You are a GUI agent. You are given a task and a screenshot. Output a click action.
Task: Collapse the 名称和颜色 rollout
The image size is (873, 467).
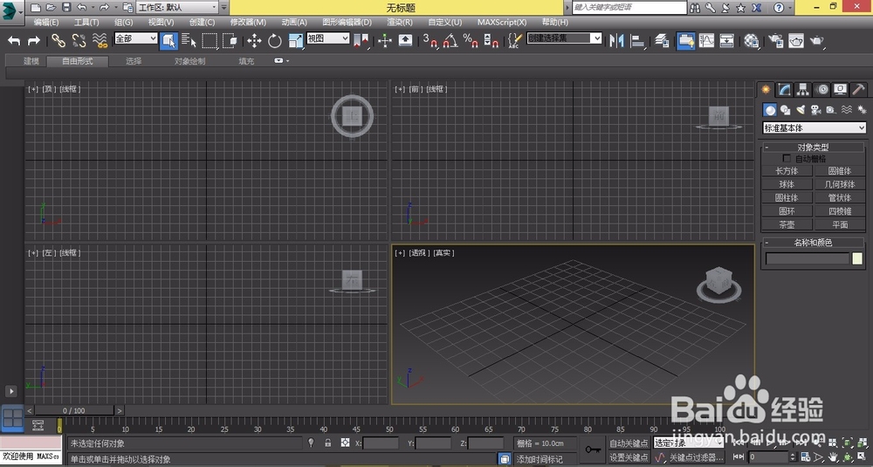tap(813, 242)
